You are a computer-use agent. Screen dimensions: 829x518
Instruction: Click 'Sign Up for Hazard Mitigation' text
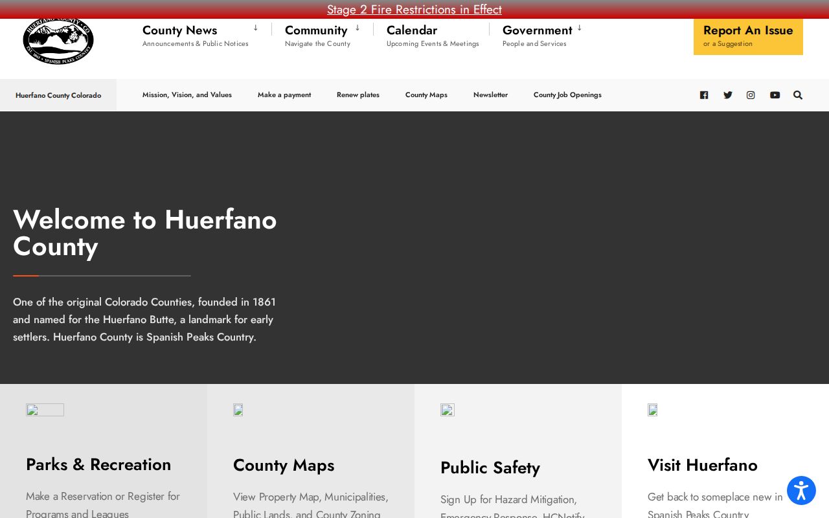click(512, 507)
